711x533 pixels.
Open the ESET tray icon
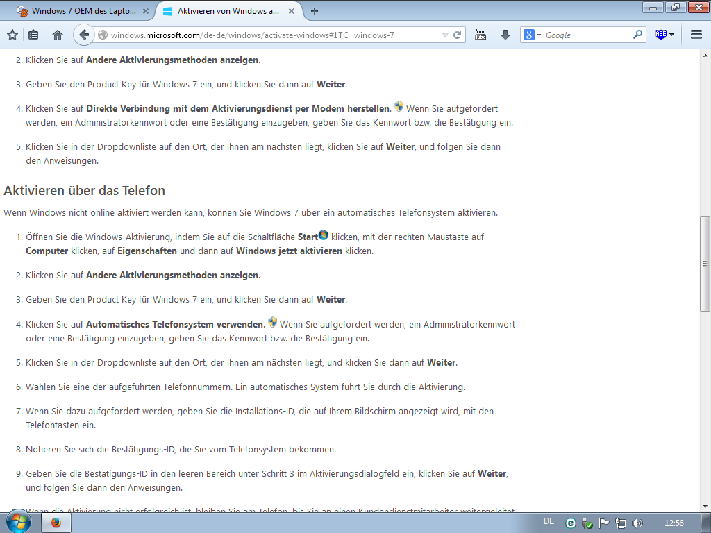tap(571, 523)
